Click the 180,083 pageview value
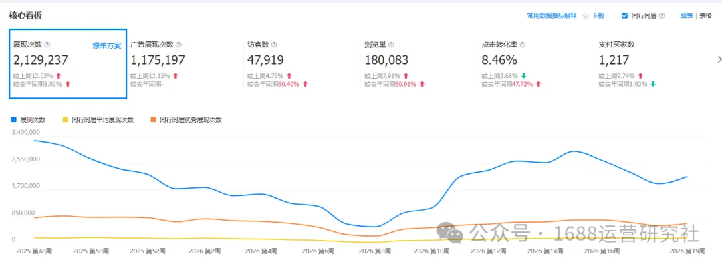 coord(386,60)
